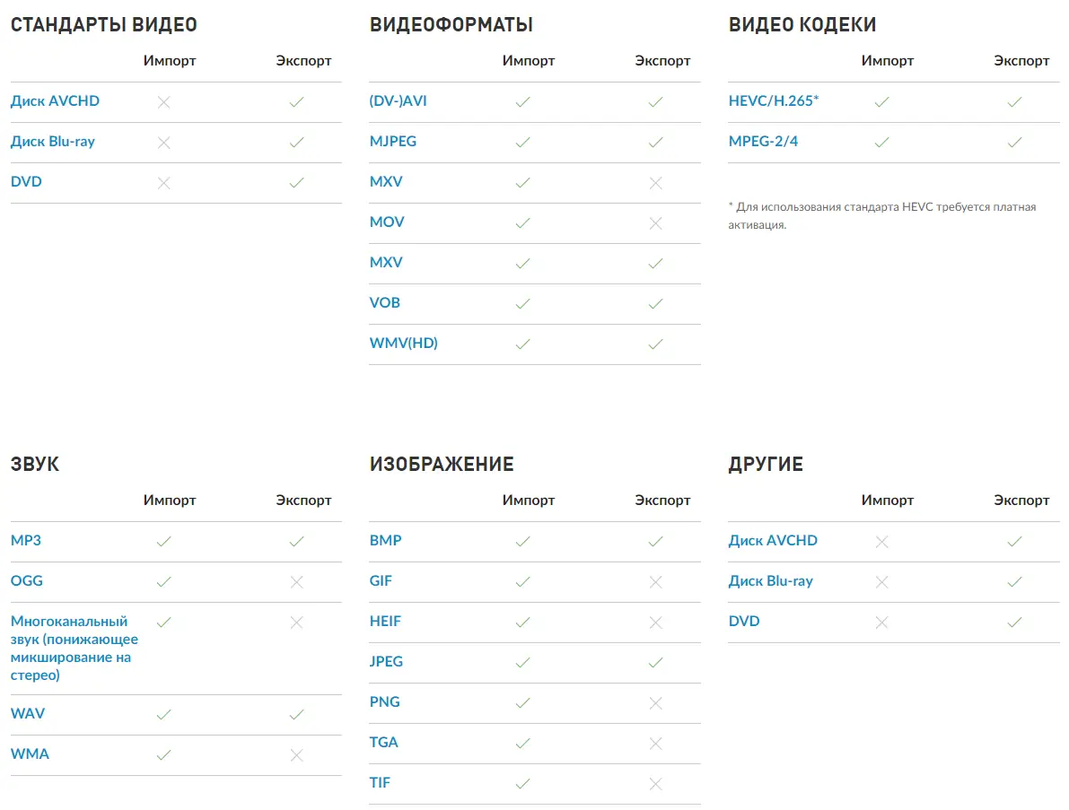1069x810 pixels.
Task: Click the export cross icon for MOV
Action: [x=655, y=223]
